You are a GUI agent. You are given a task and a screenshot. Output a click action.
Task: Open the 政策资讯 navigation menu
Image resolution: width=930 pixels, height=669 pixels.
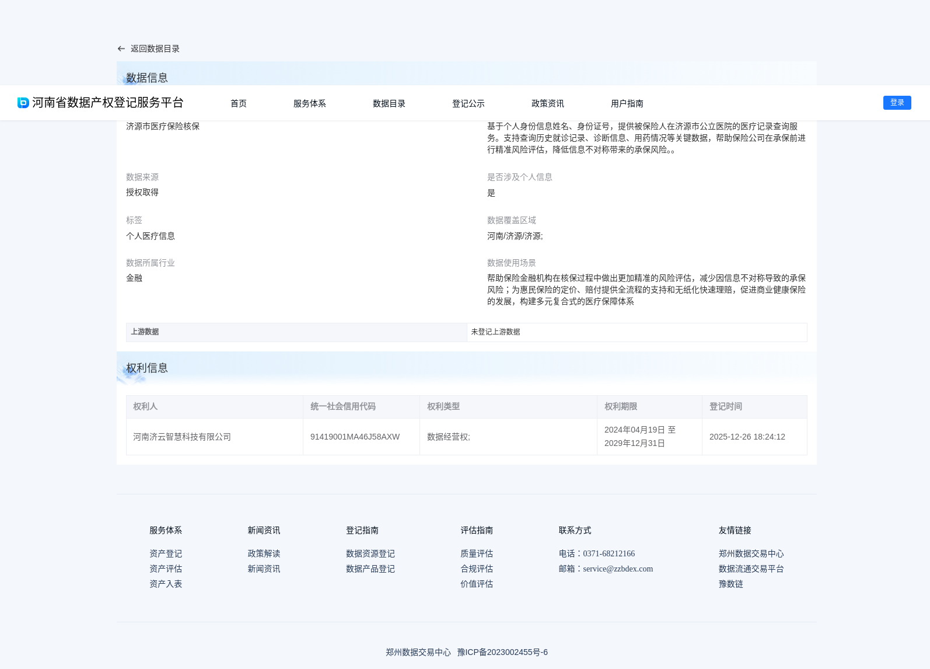point(548,103)
